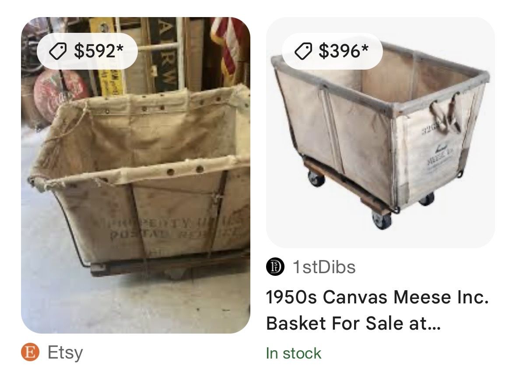516x373 pixels.
Task: Tap the round 1stDibs logo icon
Action: (x=275, y=267)
